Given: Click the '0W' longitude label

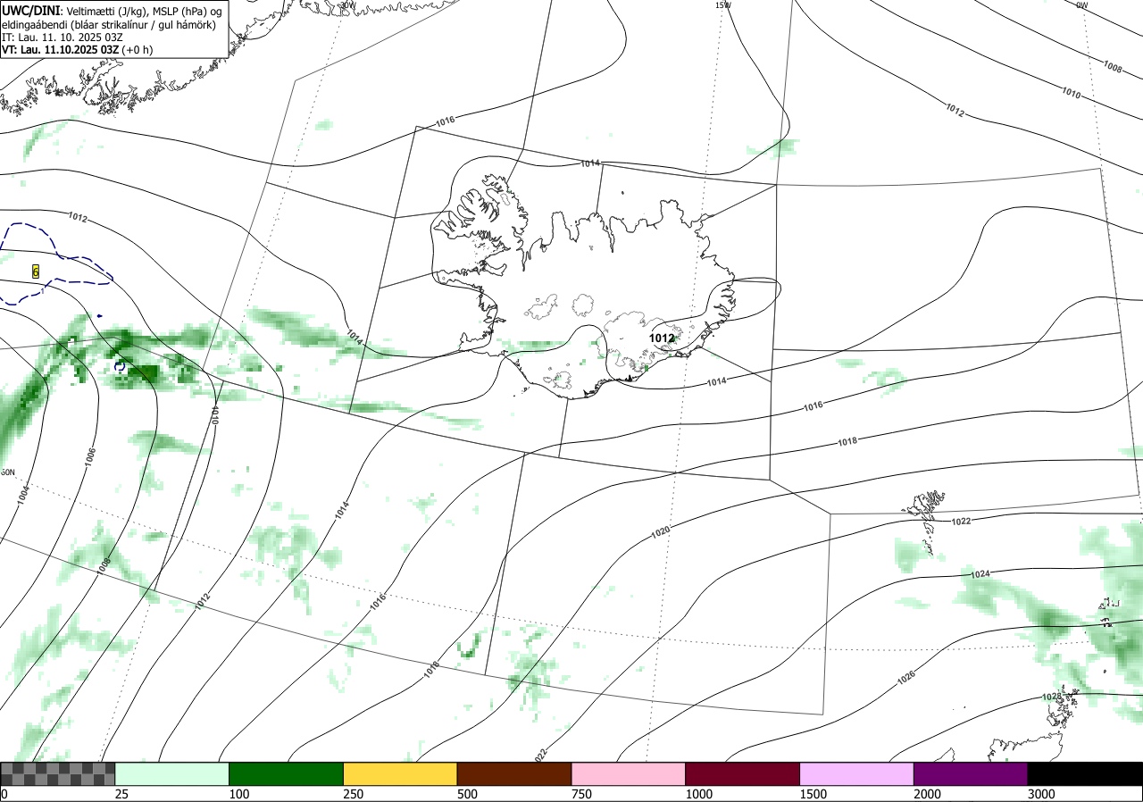Looking at the screenshot, I should [x=1081, y=4].
